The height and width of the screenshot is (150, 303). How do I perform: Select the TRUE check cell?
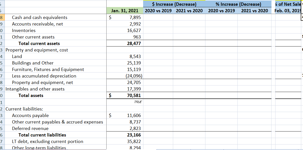(x=125, y=102)
